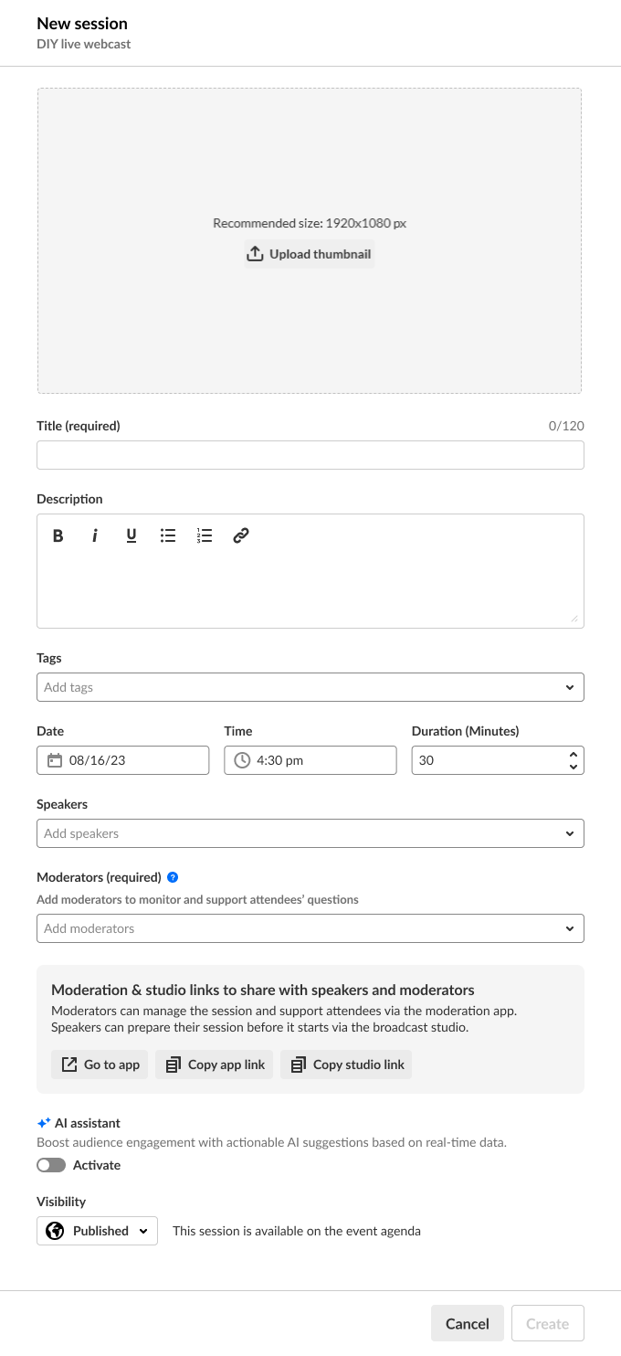This screenshot has height=1356, width=621.
Task: Click into the Title input field
Action: pos(310,455)
